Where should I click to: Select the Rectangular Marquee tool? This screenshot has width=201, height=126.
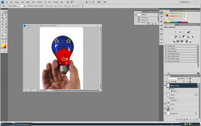click(2, 12)
